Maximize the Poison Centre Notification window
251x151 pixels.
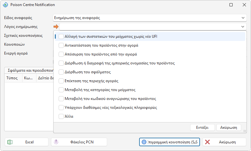(231, 5)
